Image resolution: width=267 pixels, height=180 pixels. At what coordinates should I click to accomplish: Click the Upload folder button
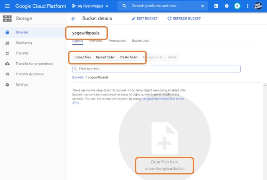point(105,57)
